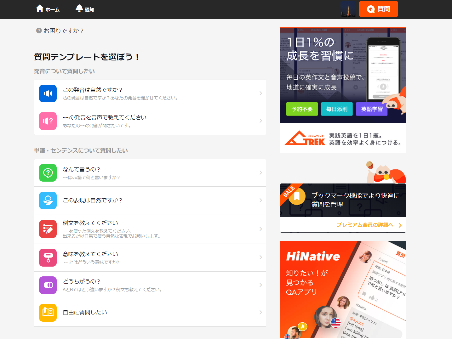The image size is (452, 339).
Task: Select the 例文を教えてください template title
Action: point(90,223)
